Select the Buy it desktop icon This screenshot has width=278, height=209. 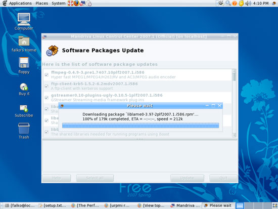[x=24, y=89]
